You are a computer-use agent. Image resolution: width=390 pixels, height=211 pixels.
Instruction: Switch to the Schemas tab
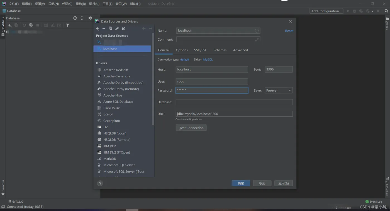pos(220,50)
